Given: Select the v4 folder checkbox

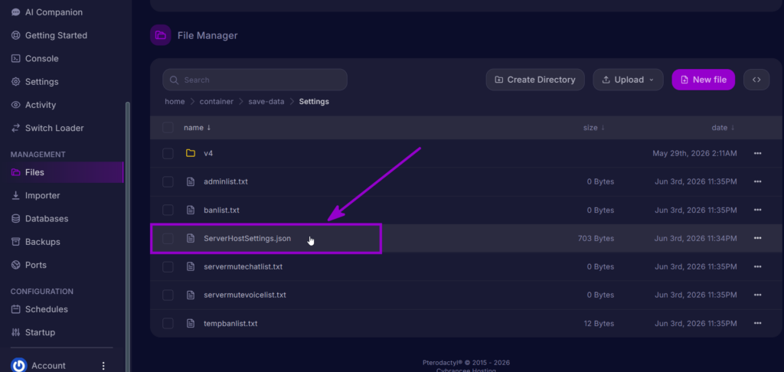Looking at the screenshot, I should click(168, 154).
